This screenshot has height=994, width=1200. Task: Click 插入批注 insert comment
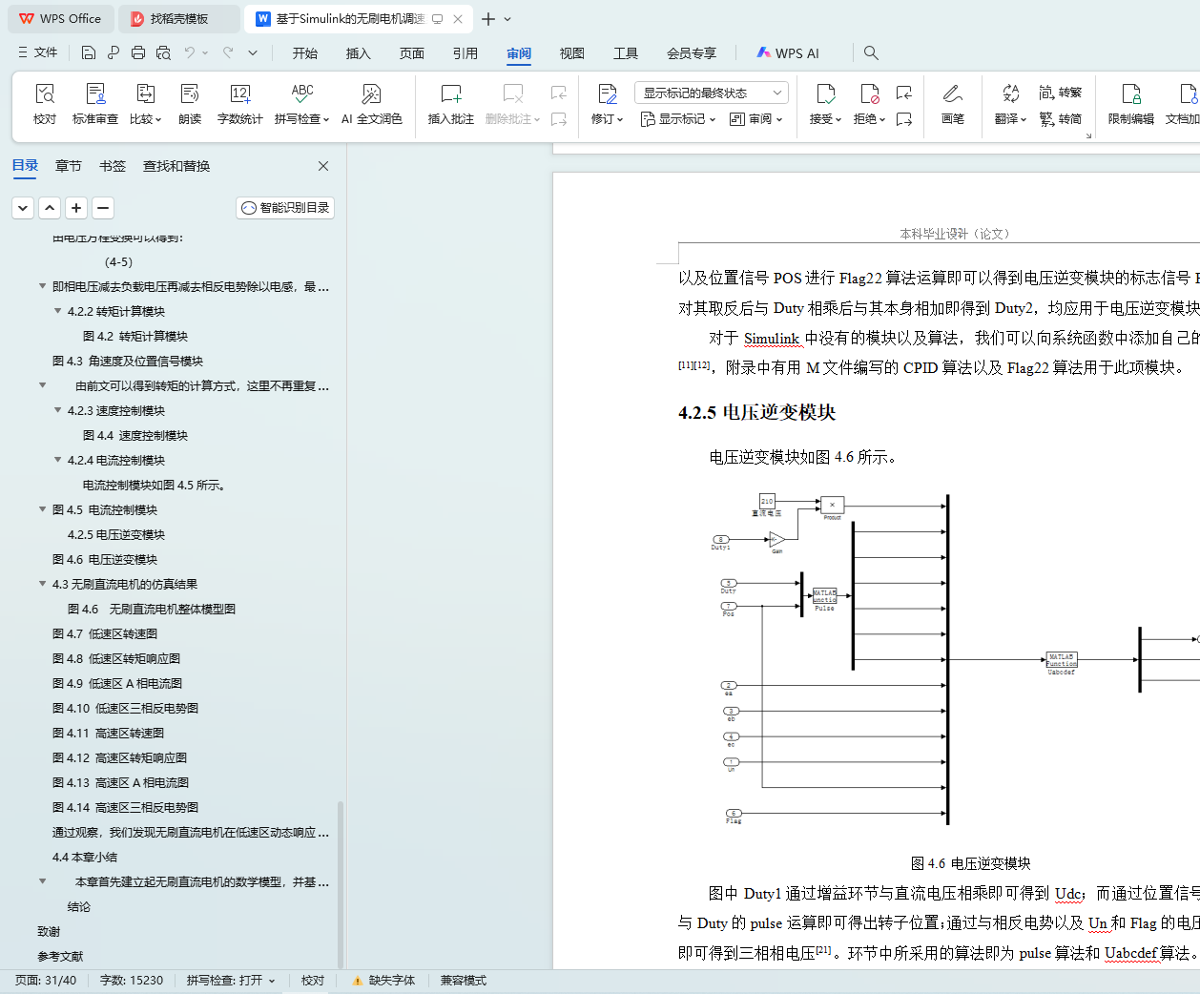point(450,104)
